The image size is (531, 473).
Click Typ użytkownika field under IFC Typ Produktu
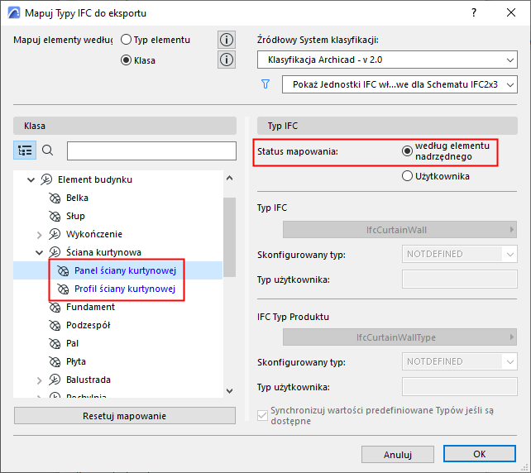(x=460, y=387)
